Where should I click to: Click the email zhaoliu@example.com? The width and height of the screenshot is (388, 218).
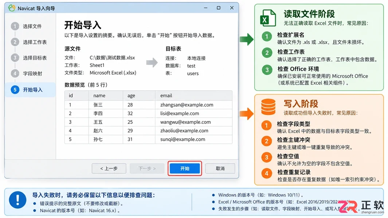point(184,131)
